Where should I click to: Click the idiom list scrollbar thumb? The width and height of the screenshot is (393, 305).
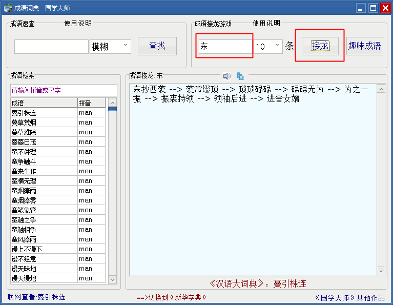(113, 109)
